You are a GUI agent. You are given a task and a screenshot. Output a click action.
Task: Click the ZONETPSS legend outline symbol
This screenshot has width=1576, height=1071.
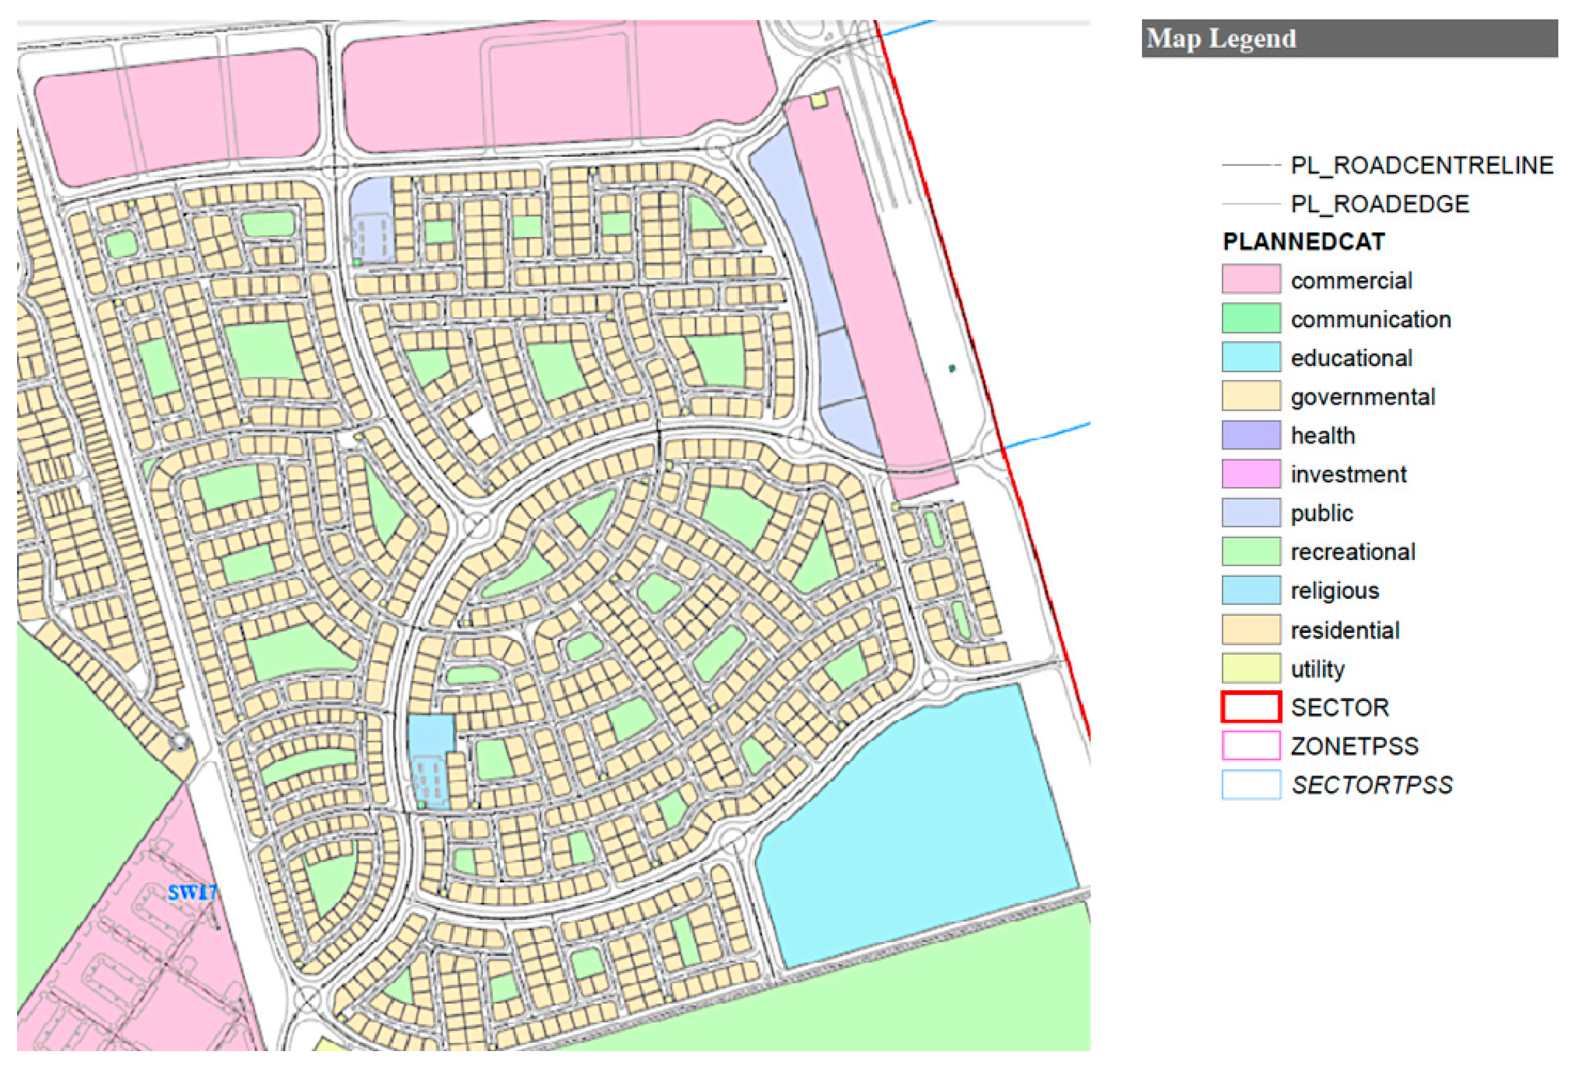[x=1251, y=746]
